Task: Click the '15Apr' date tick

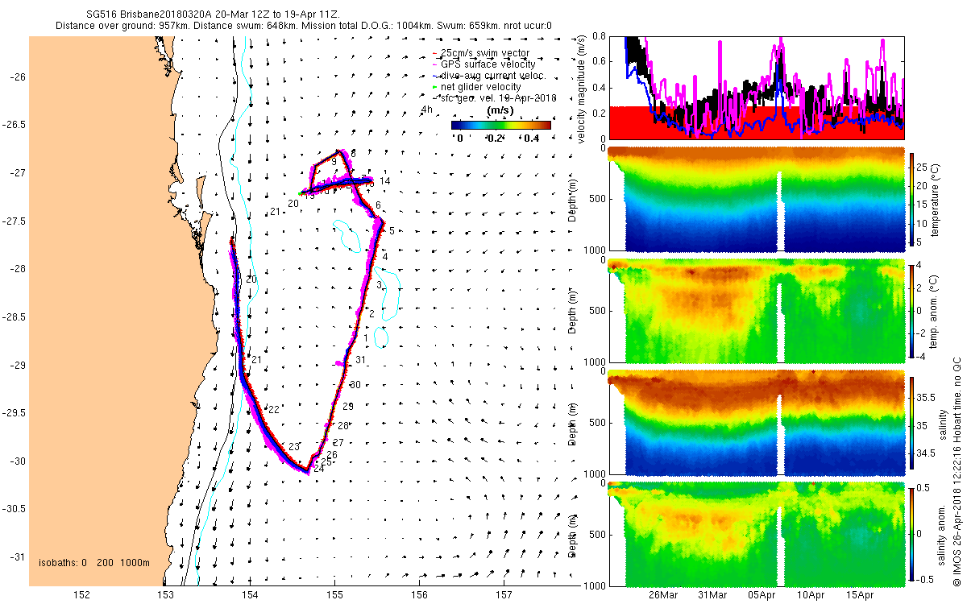Action: click(x=861, y=595)
